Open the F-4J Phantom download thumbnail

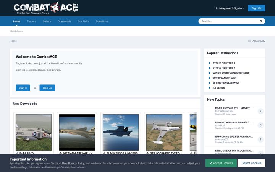pos(34,132)
